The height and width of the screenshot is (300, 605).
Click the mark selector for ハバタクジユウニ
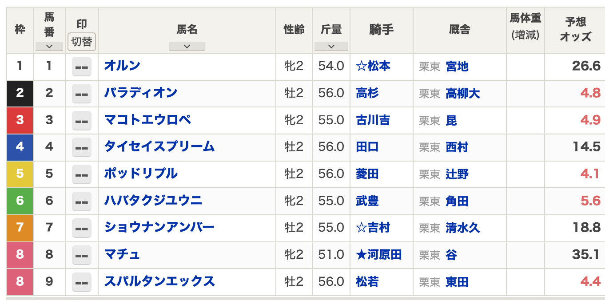pos(82,201)
